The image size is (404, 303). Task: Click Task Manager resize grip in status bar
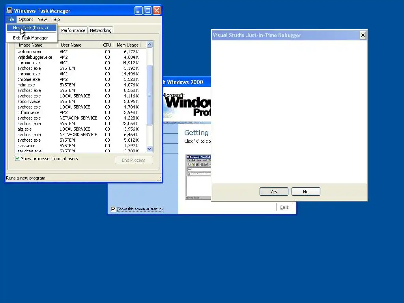(159, 179)
